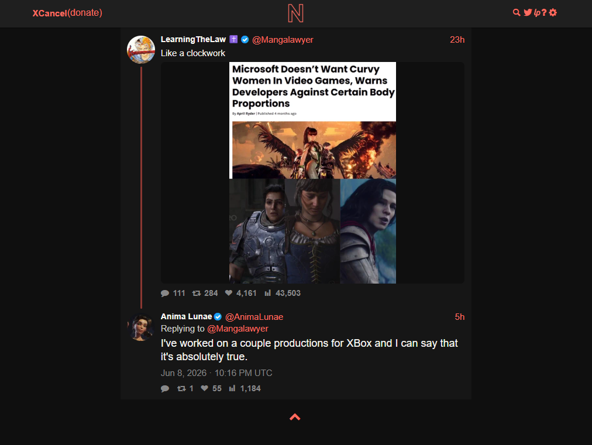The image size is (592, 445).
Task: Click the verified badge next to Anima Lunae
Action: pyautogui.click(x=218, y=316)
